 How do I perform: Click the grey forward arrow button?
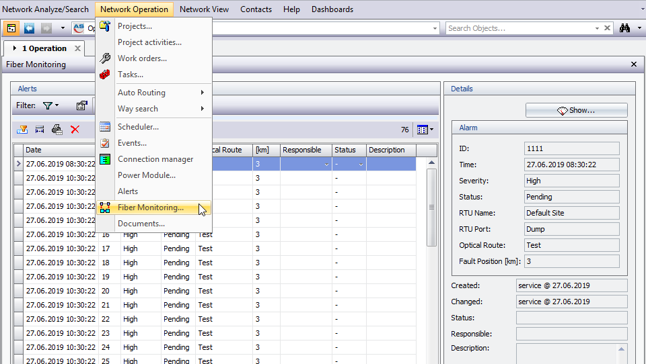coord(46,28)
